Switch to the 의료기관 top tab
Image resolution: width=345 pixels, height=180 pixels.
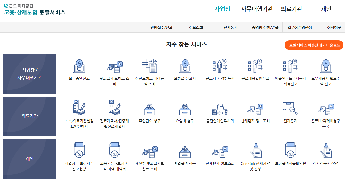point(292,9)
